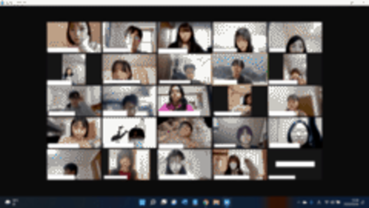
Task: Restore down the Zoom window
Action: click(x=352, y=2)
